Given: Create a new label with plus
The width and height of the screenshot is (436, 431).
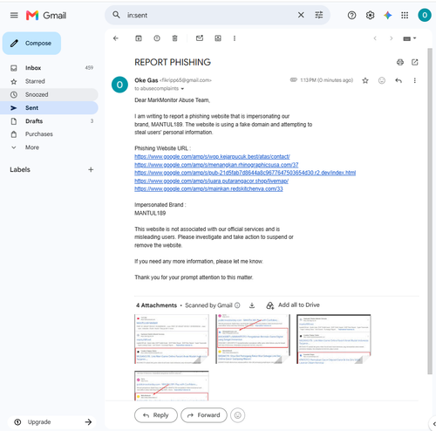Looking at the screenshot, I should [x=91, y=169].
